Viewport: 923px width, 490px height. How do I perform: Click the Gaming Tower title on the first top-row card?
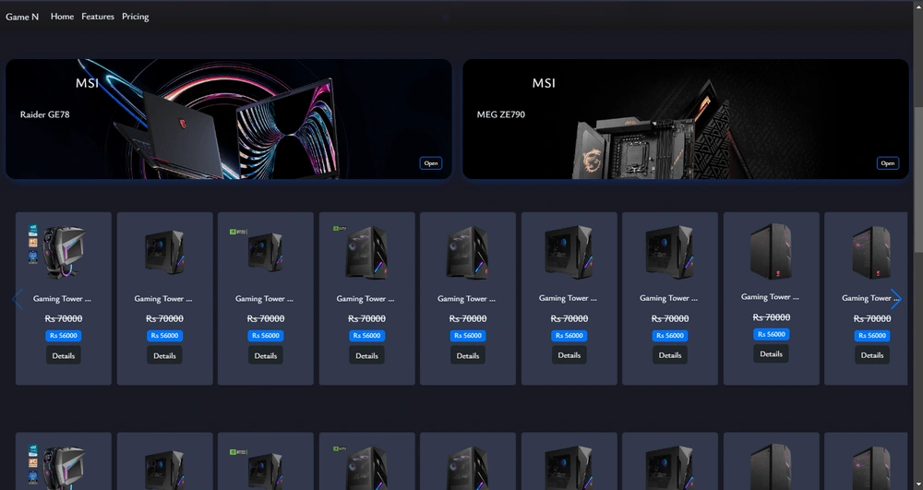[63, 299]
